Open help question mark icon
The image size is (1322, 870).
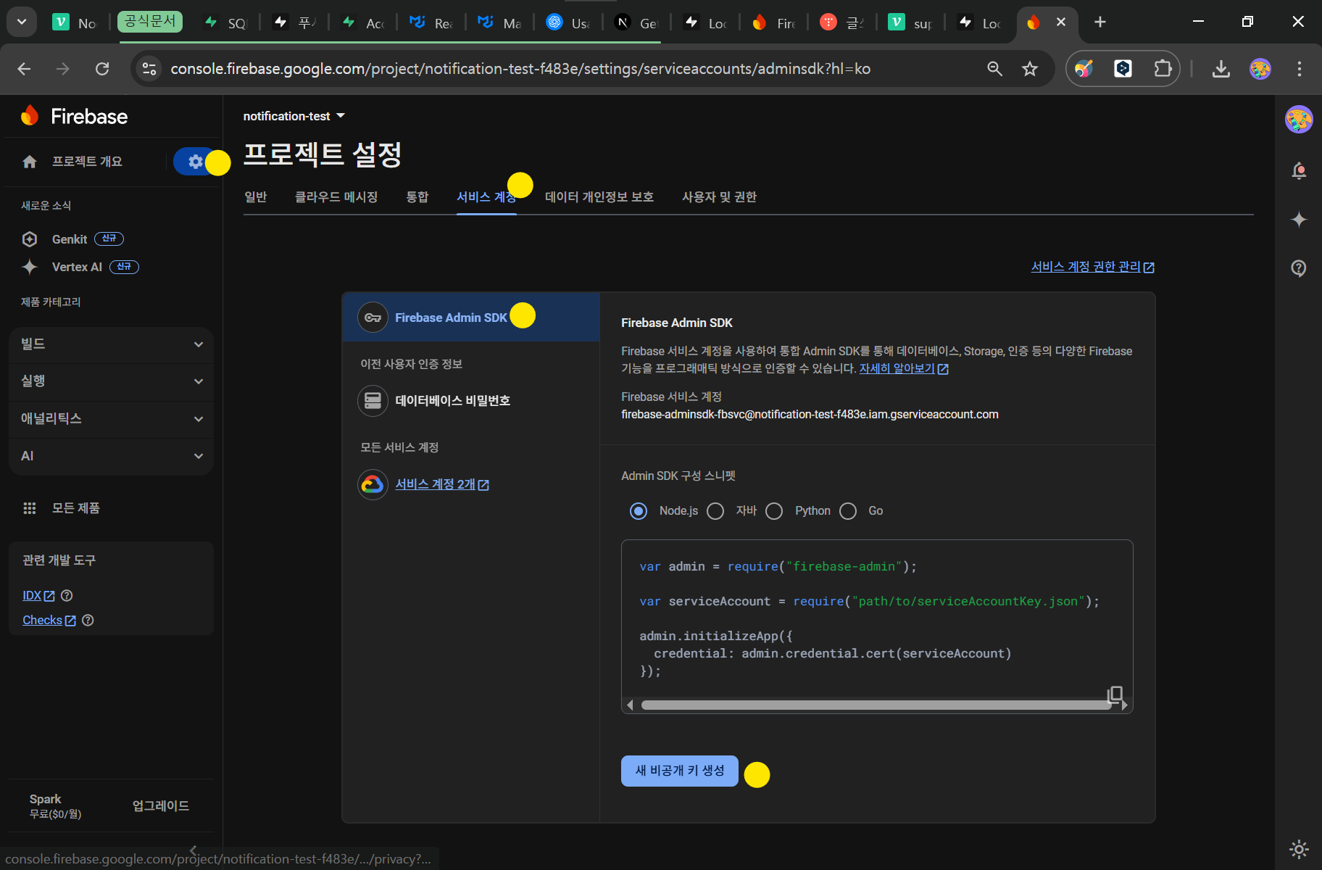pyautogui.click(x=1299, y=268)
